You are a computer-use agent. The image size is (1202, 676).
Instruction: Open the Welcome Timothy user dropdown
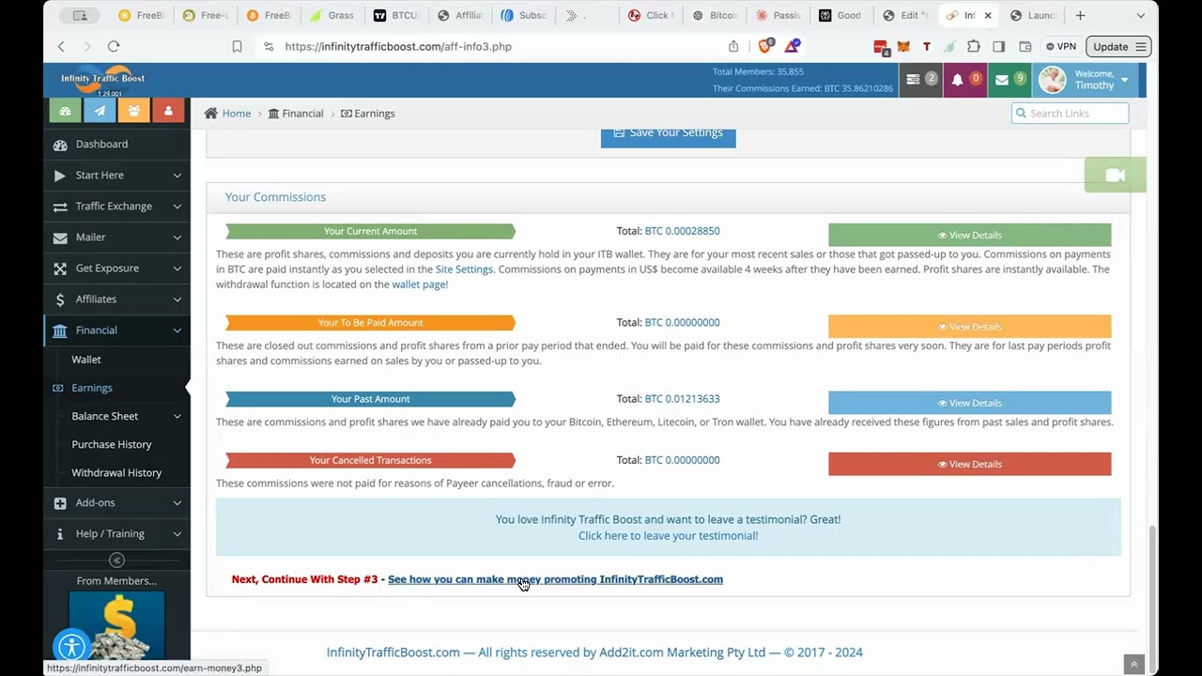(x=1086, y=80)
